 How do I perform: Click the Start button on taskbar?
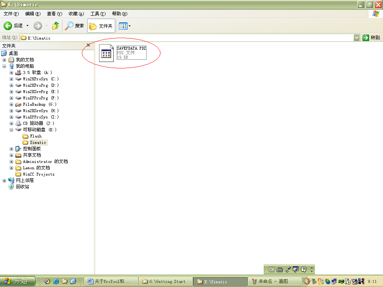pyautogui.click(x=18, y=281)
